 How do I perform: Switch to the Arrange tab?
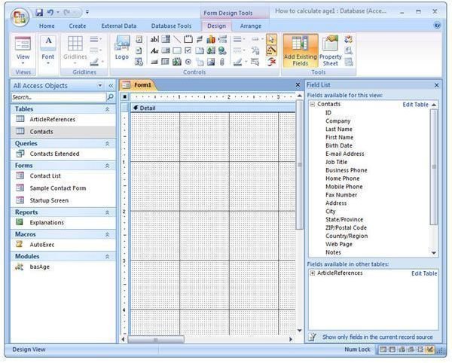(251, 26)
